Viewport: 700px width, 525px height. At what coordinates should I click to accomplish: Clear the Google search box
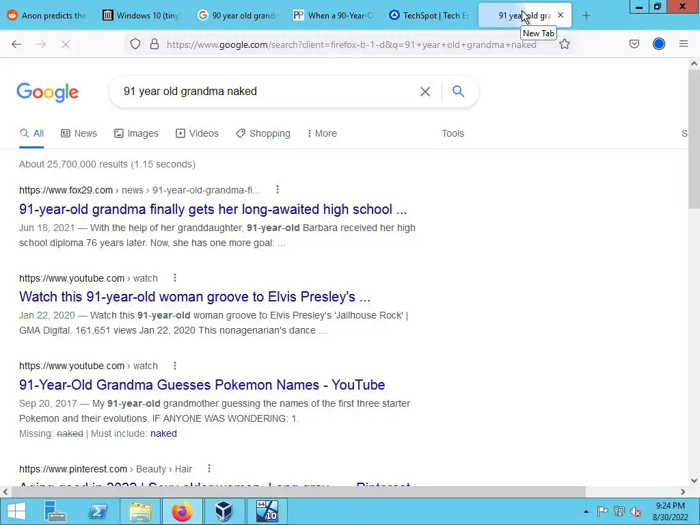pyautogui.click(x=425, y=92)
